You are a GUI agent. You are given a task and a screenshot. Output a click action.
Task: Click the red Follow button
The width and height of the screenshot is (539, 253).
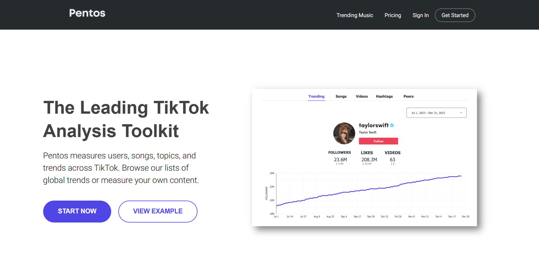tap(378, 141)
